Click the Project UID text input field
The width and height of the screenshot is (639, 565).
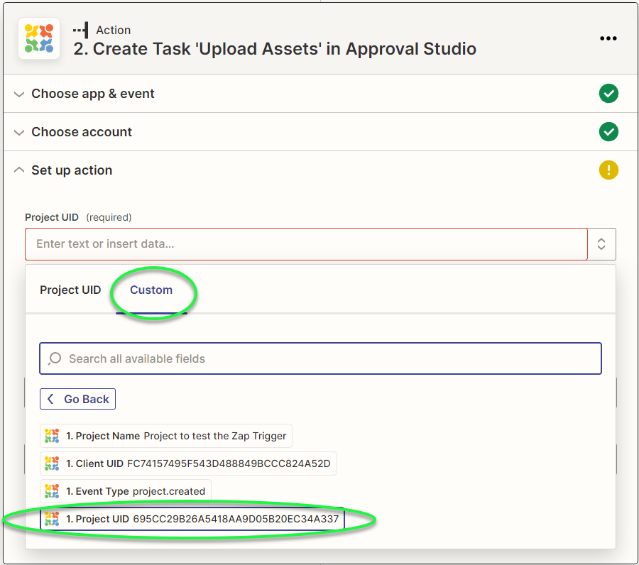coord(305,244)
